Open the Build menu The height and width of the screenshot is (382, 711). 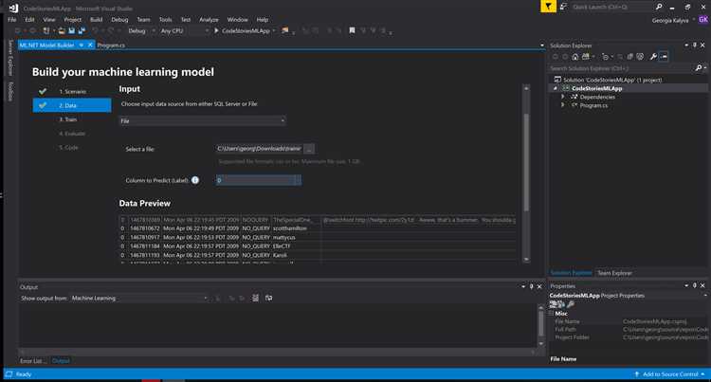tap(96, 20)
